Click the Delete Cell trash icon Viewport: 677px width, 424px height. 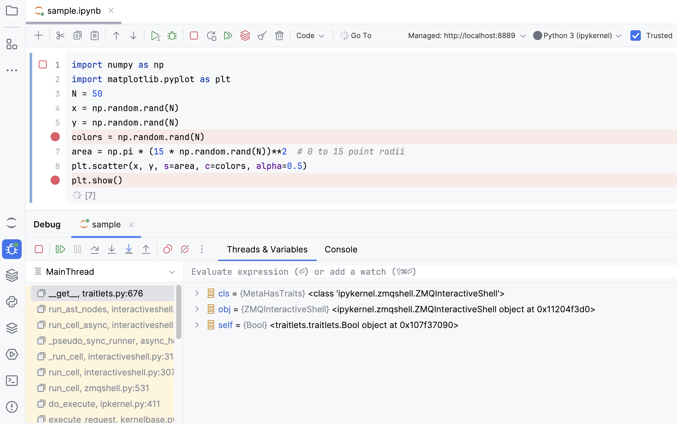279,35
